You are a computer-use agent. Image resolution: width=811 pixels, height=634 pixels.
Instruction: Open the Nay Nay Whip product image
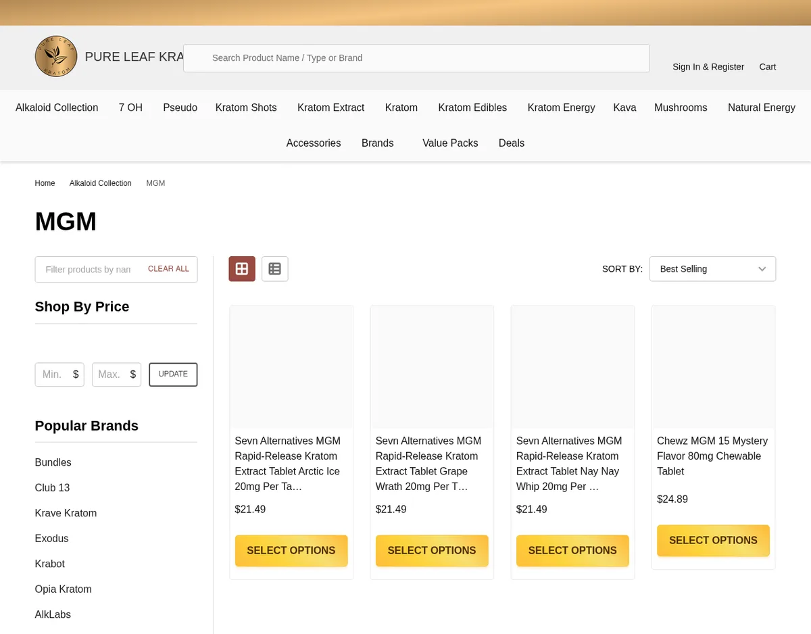coord(572,367)
